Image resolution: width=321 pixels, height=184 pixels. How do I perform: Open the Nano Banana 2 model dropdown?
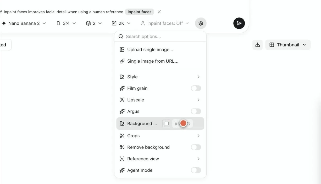tap(24, 23)
